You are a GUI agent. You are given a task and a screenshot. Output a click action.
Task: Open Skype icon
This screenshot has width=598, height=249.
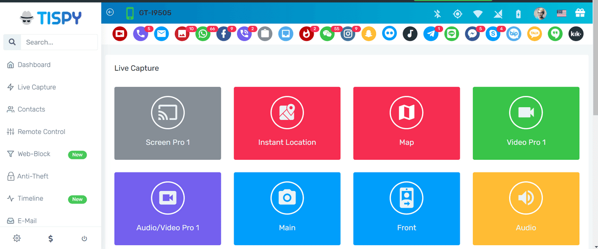pos(493,34)
